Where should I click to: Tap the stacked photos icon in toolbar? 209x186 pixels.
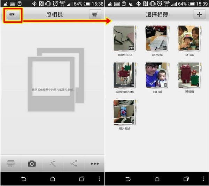pos(11,164)
